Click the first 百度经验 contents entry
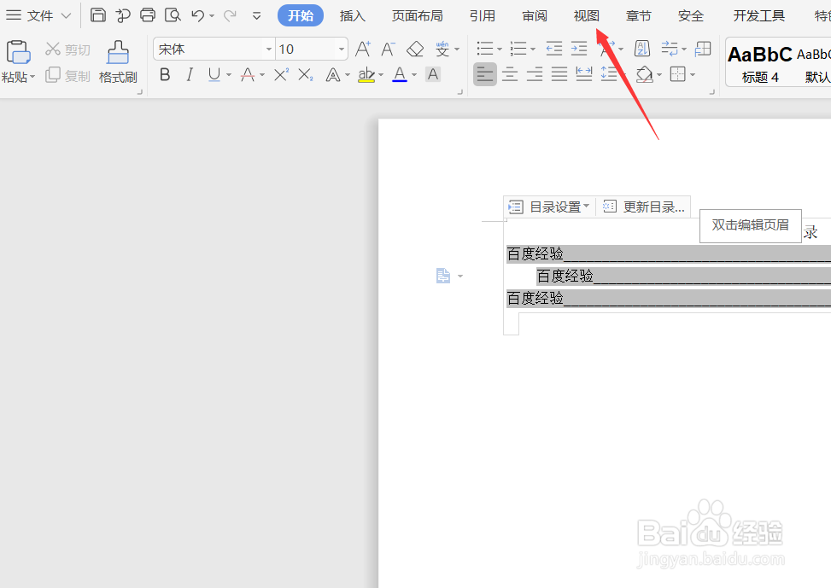The image size is (831, 588). tap(535, 253)
